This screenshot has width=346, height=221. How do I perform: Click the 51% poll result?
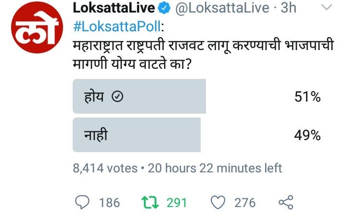[308, 97]
